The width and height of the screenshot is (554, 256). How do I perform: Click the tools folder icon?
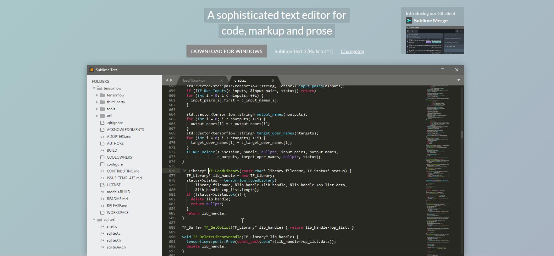click(102, 109)
